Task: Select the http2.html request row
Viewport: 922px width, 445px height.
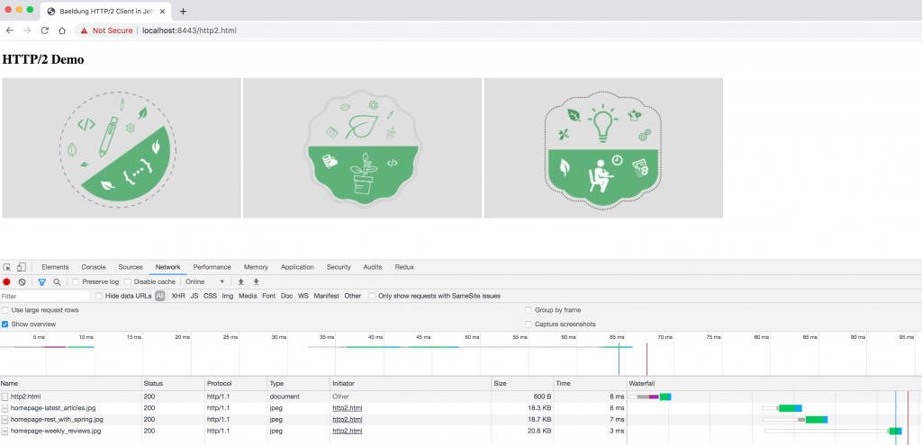Action: (x=461, y=396)
